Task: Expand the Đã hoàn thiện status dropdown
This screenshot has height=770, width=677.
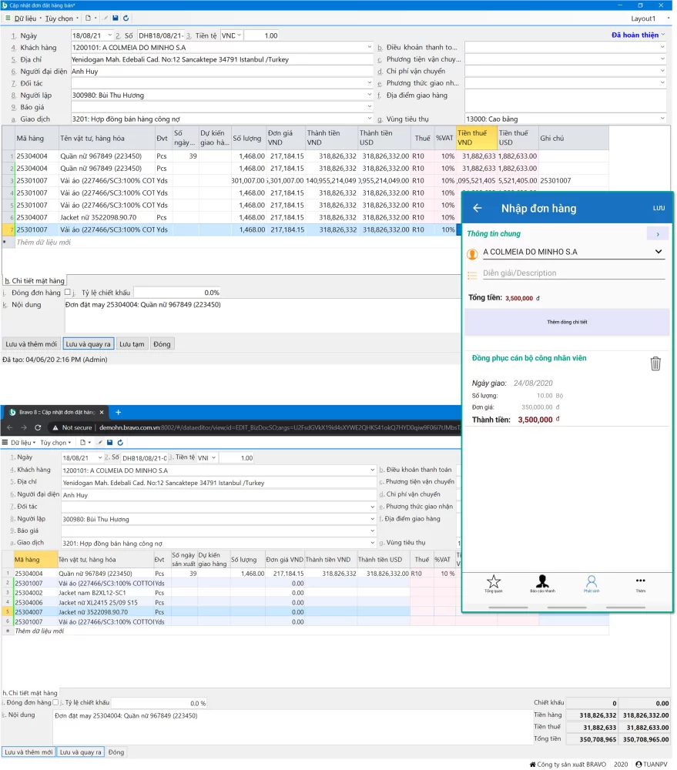Action: coord(638,35)
